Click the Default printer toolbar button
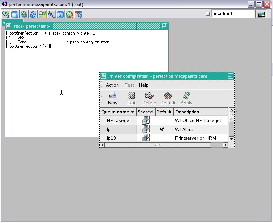Image resolution: width=273 pixels, height=223 pixels. point(168,98)
